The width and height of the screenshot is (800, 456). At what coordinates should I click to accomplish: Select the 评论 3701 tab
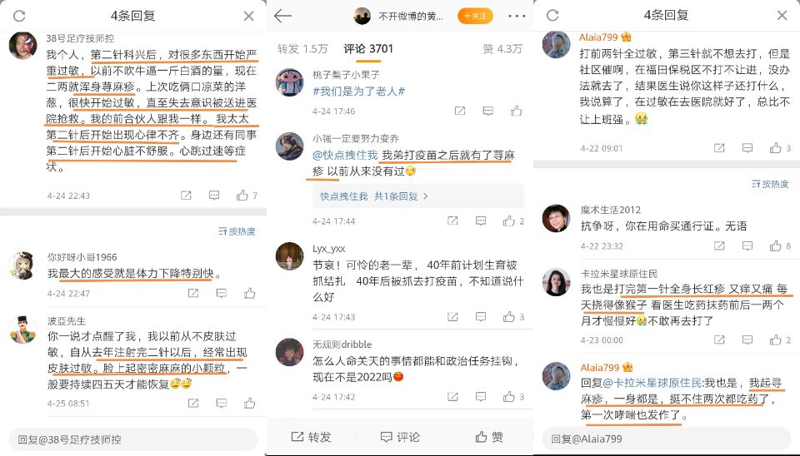367,49
